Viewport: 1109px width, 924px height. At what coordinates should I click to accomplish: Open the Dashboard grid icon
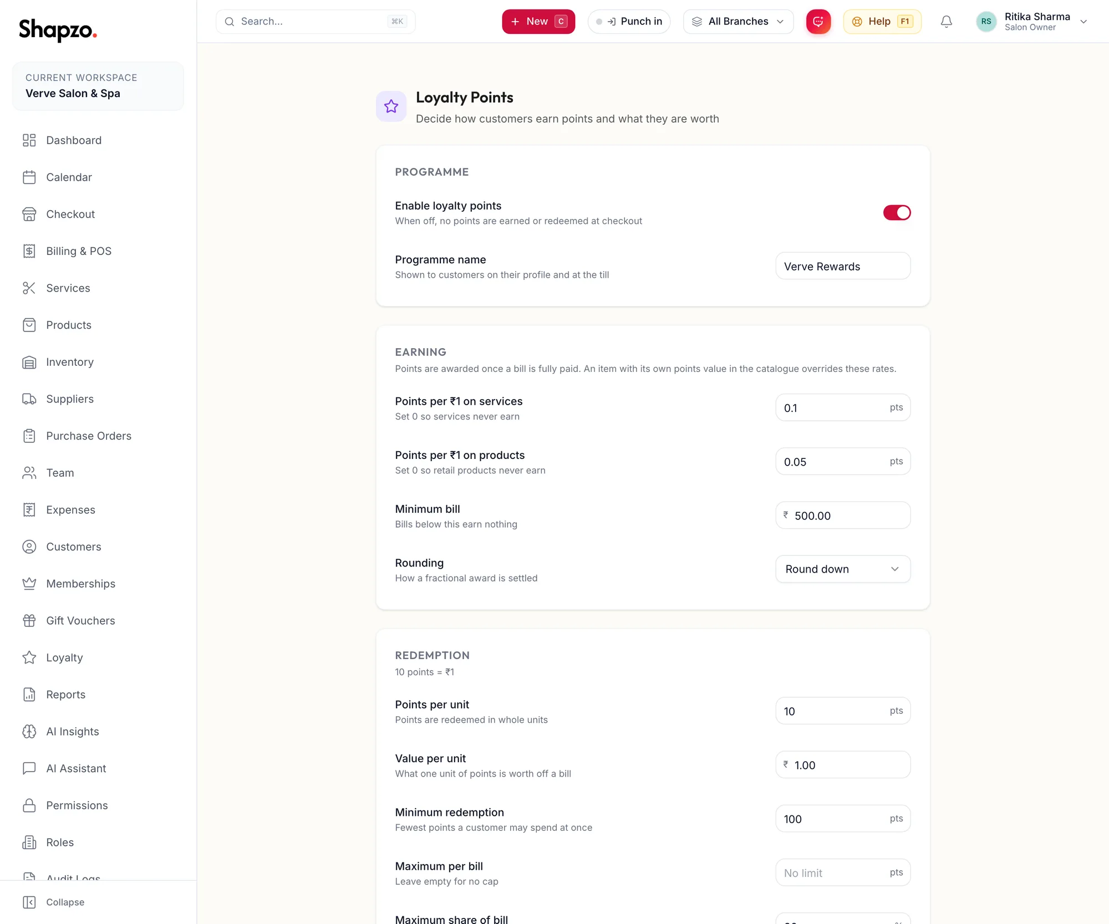[x=29, y=140]
